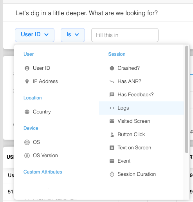The height and width of the screenshot is (202, 193).
Task: Open the User ID filter dropdown
Action: [x=34, y=35]
